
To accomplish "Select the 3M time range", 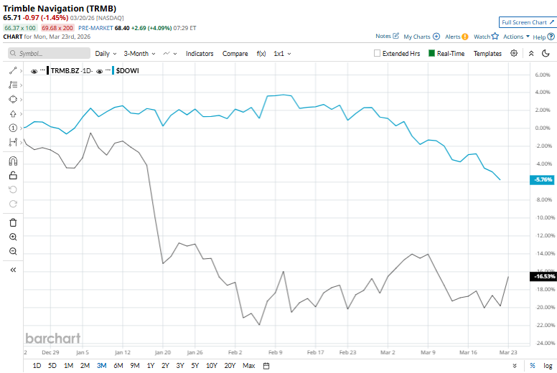I will (102, 366).
